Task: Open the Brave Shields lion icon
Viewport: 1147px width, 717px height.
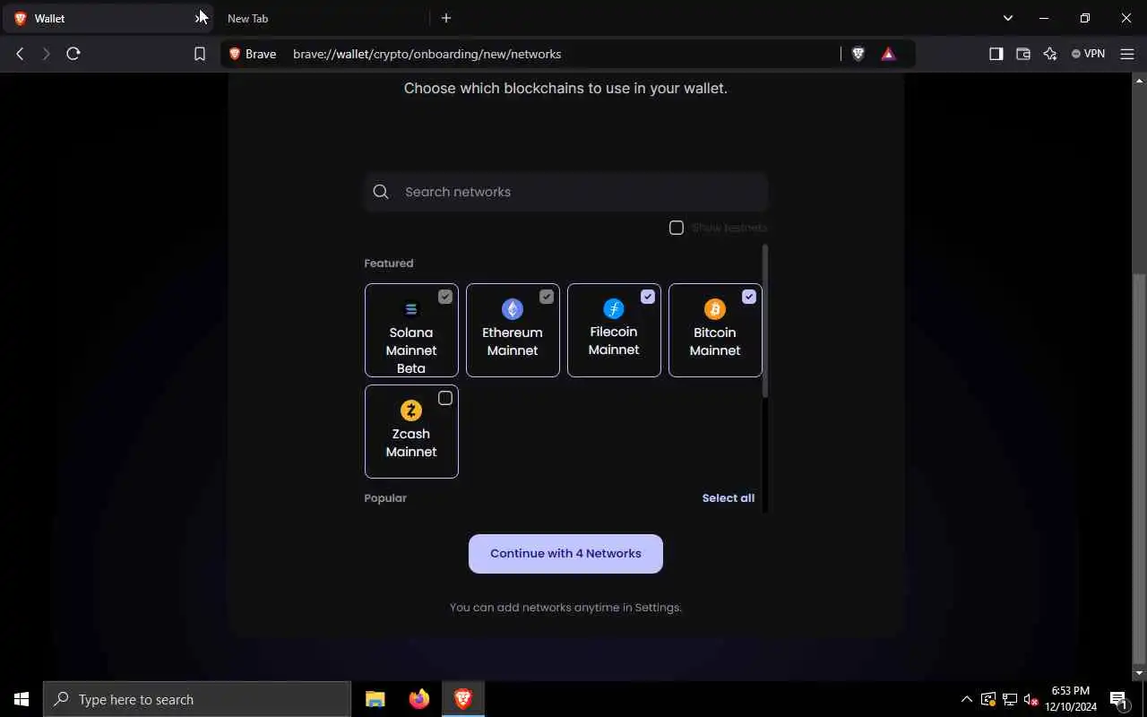Action: [858, 54]
